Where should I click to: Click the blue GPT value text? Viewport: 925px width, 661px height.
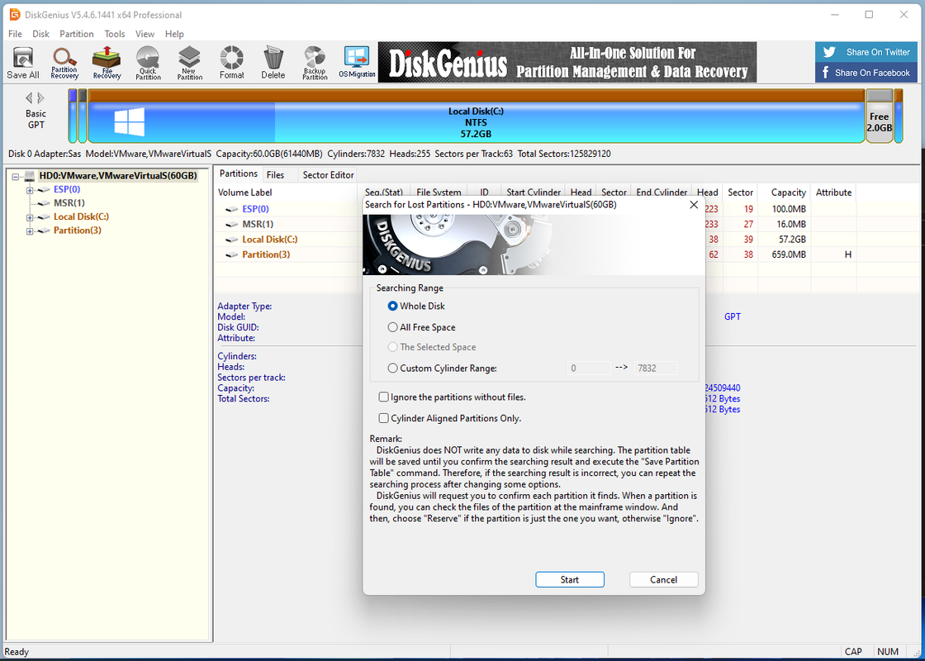tap(732, 317)
